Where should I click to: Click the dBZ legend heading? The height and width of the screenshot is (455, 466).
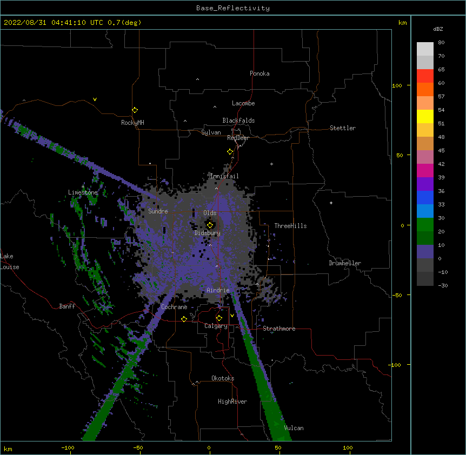438,29
